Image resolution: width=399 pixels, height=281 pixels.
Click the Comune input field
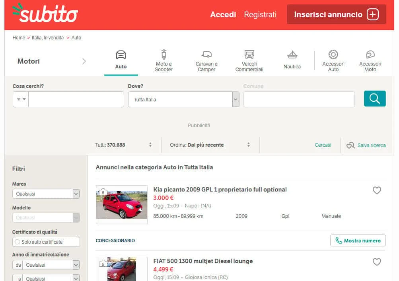299,99
